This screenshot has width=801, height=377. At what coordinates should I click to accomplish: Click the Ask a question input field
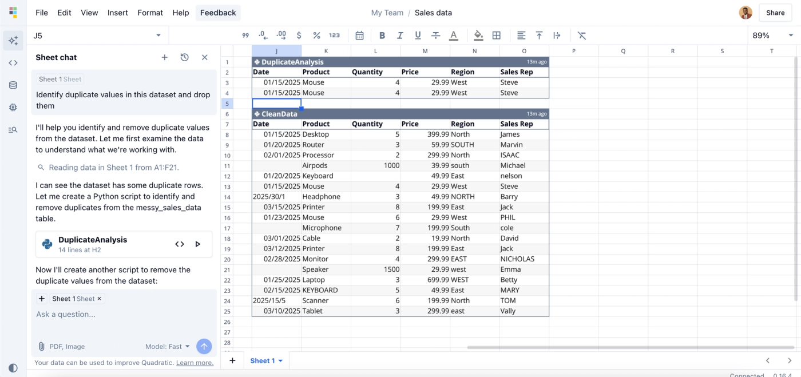pos(124,314)
